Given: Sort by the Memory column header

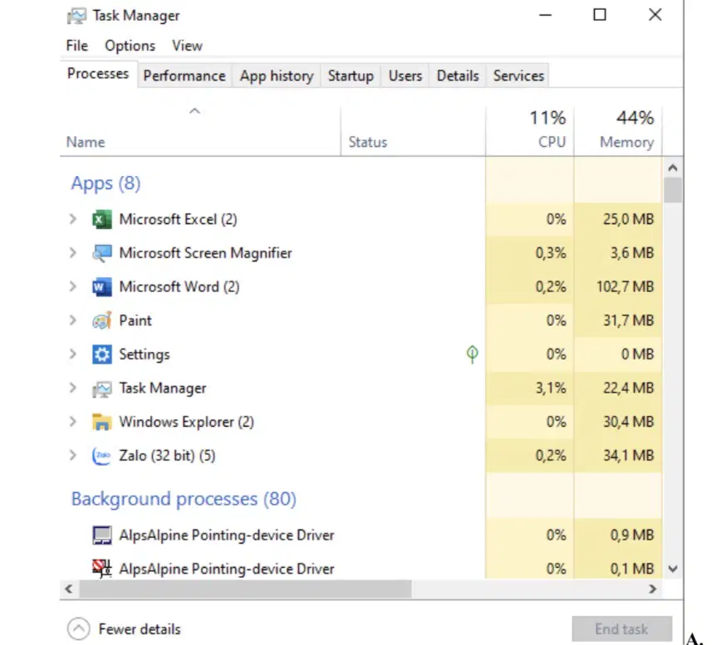Looking at the screenshot, I should (x=618, y=131).
